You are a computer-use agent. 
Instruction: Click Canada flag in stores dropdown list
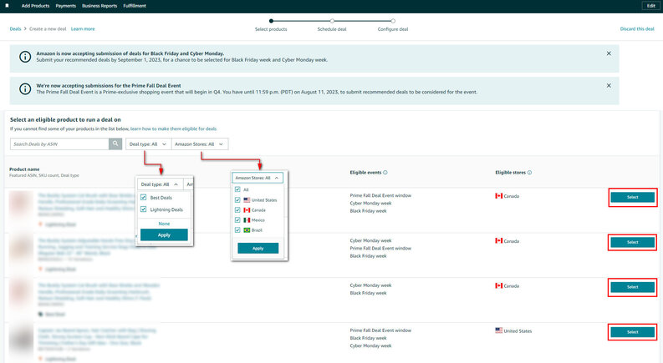pyautogui.click(x=247, y=209)
